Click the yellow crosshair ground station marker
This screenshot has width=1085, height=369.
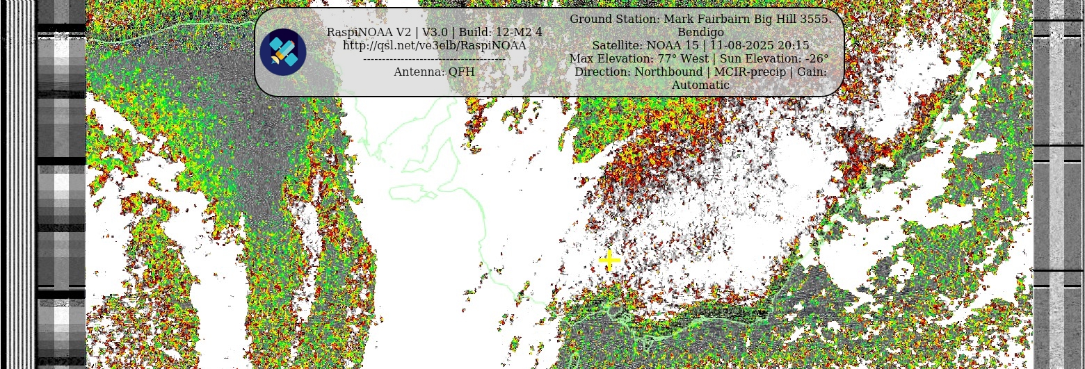[609, 261]
